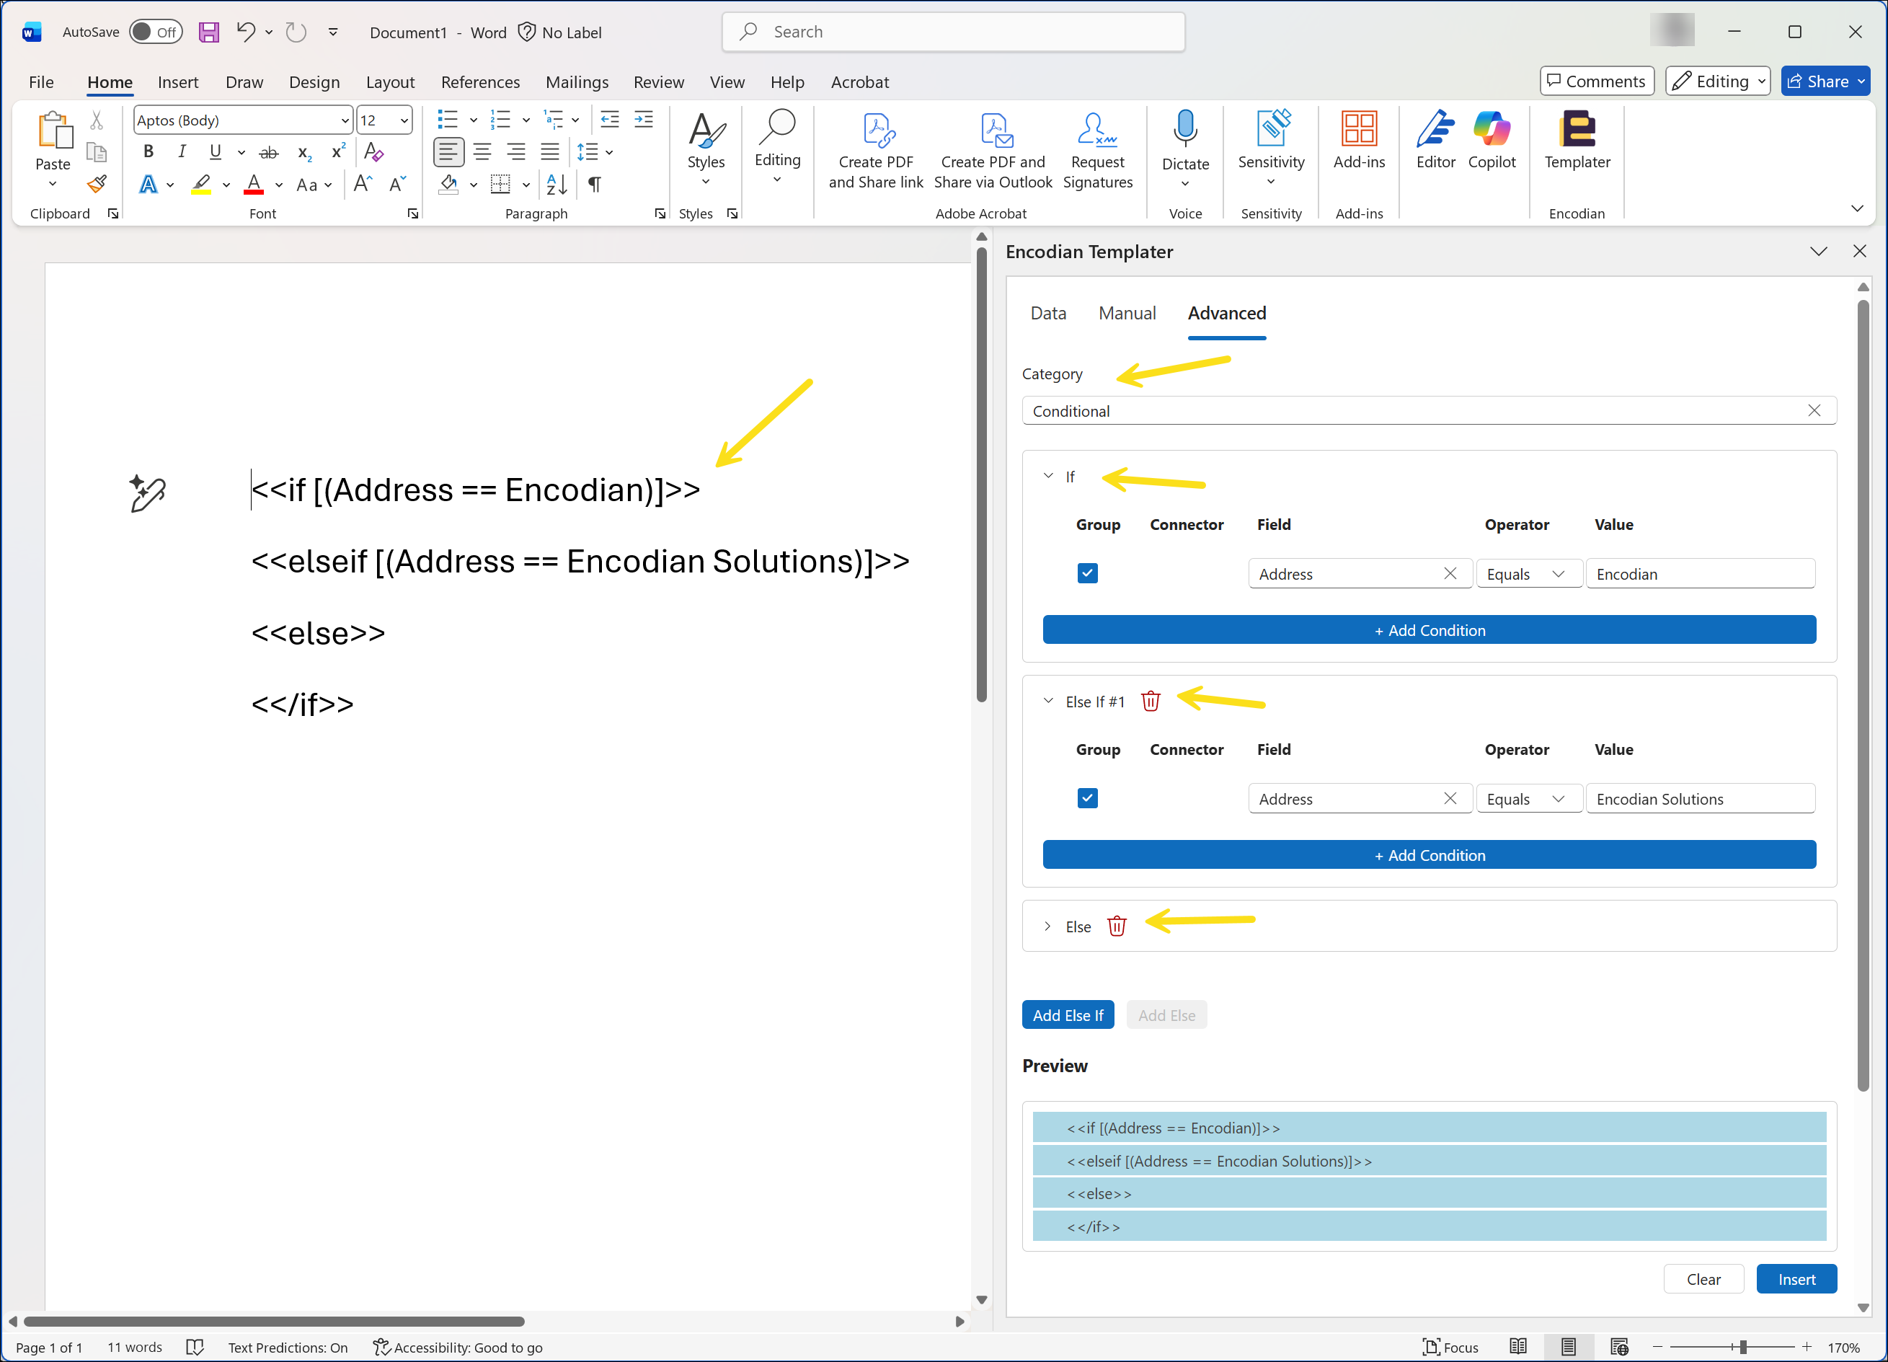
Task: Open Styles gallery dropdown
Action: pos(705,150)
